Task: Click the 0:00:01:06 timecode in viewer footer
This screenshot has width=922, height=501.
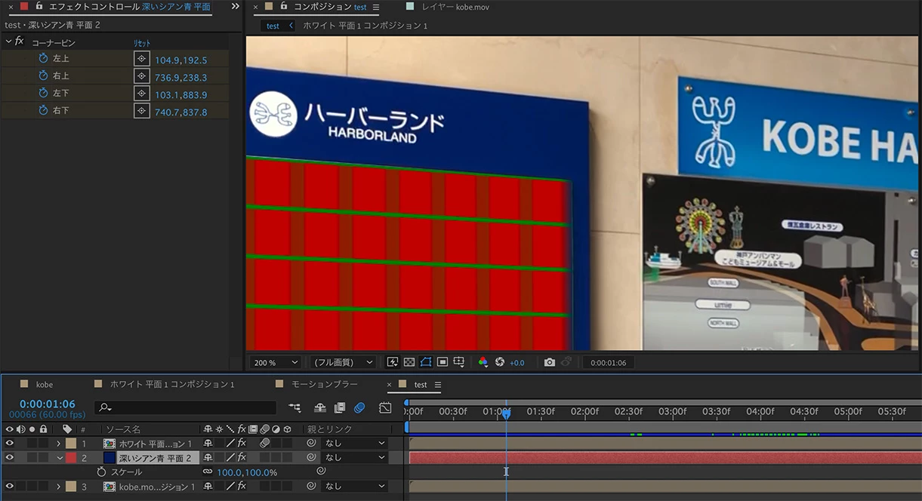Action: (x=609, y=363)
